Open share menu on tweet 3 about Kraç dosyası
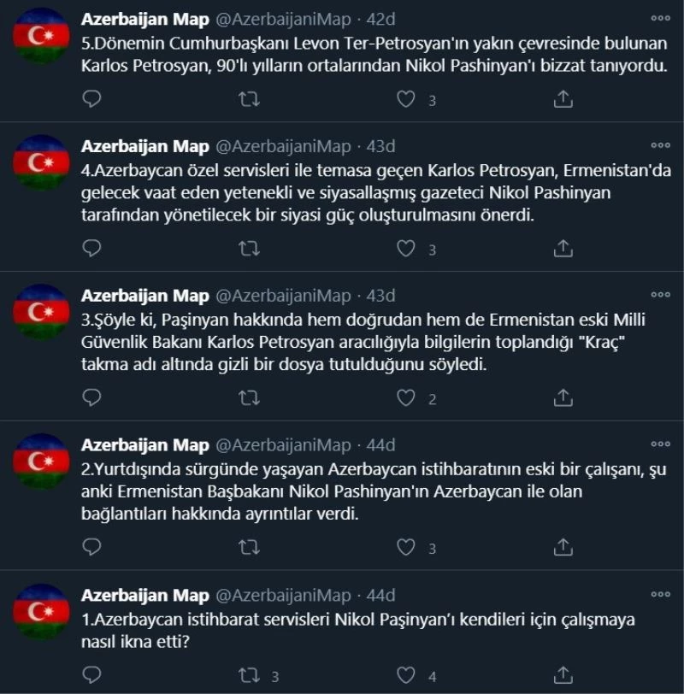 (562, 395)
